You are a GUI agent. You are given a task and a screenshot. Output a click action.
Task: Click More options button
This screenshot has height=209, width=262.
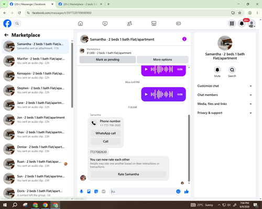coord(162,60)
